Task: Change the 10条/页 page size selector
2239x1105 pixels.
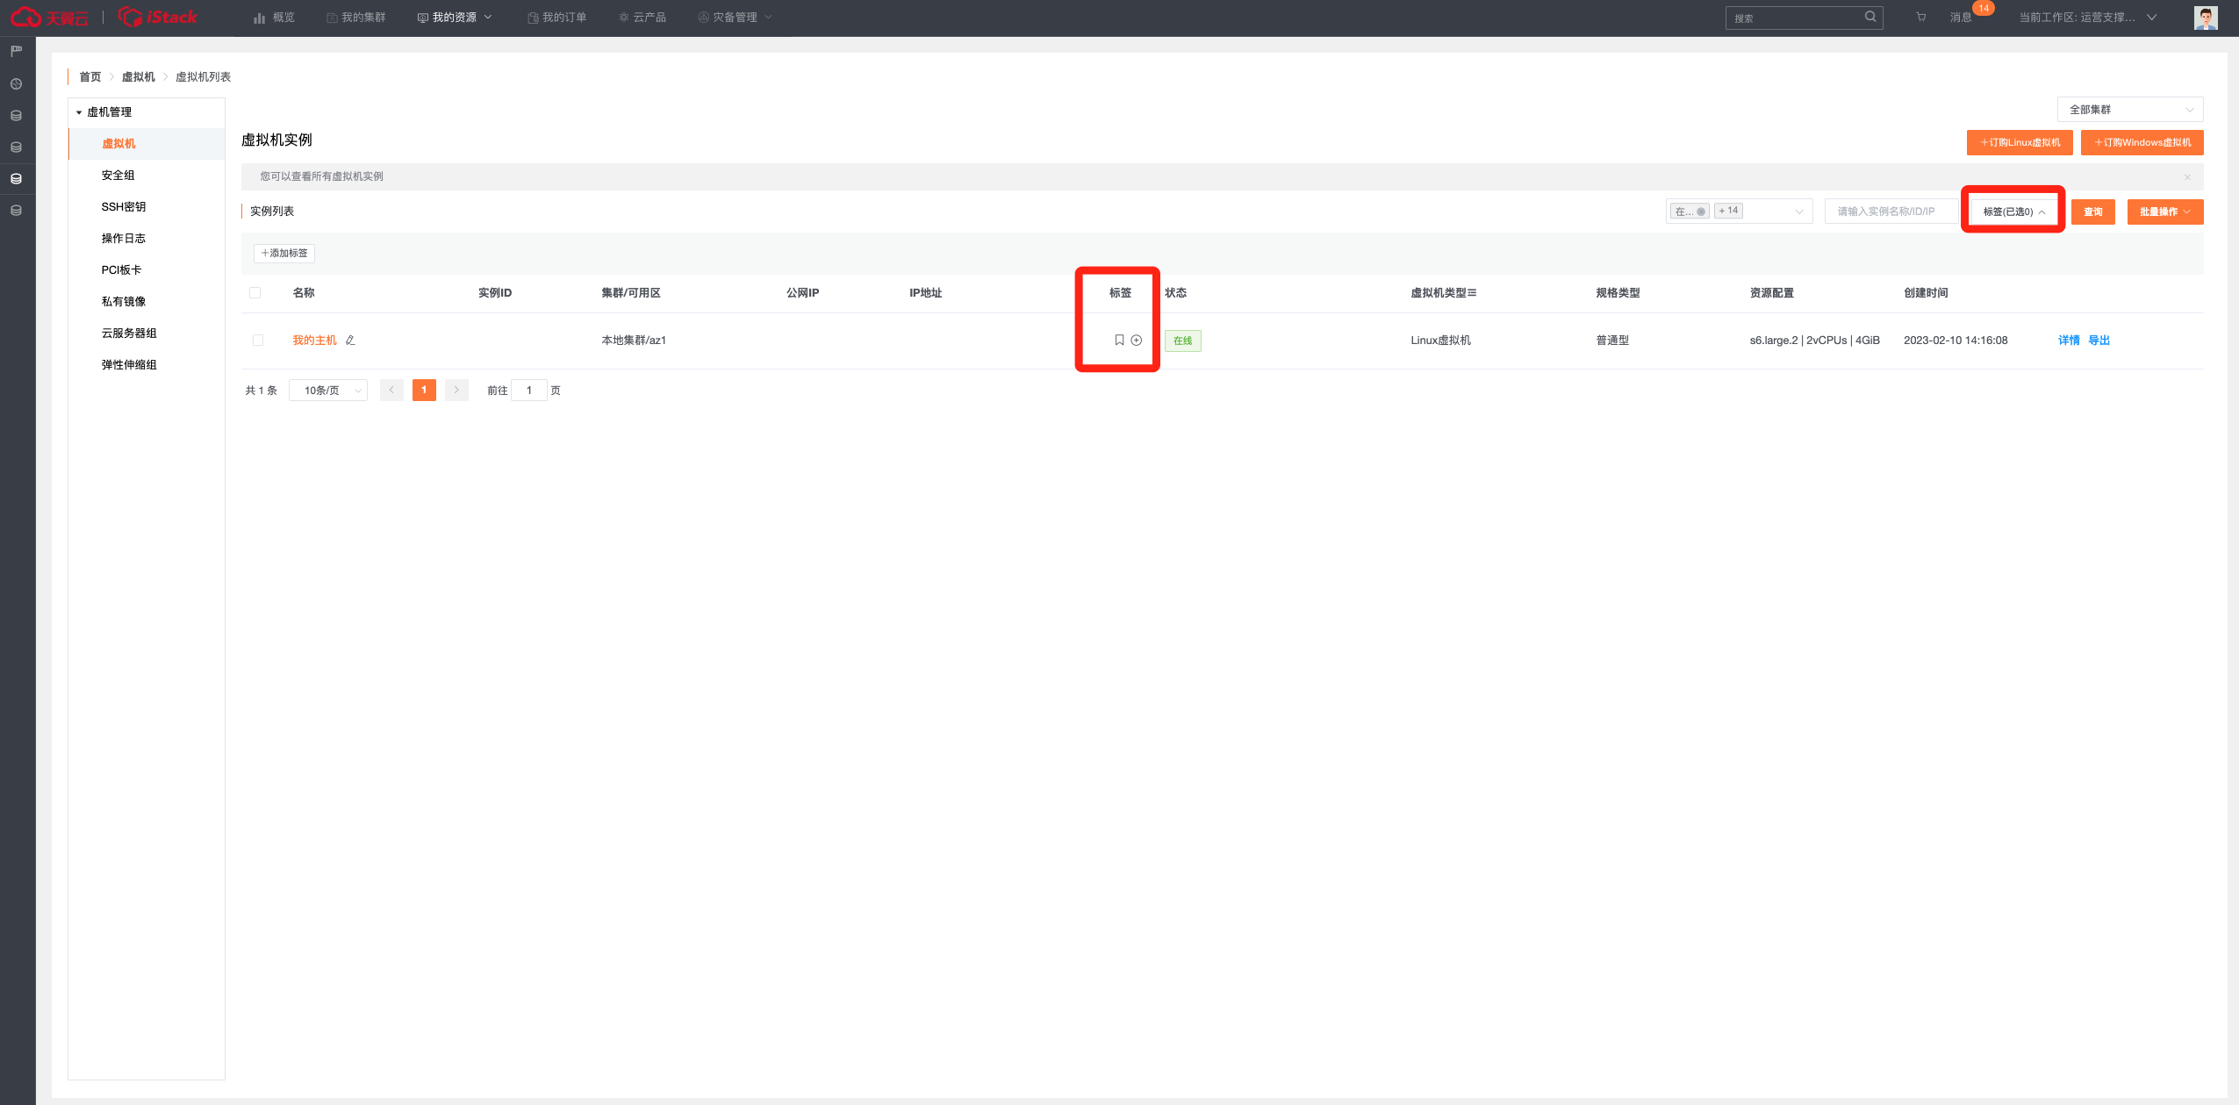Action: click(328, 391)
